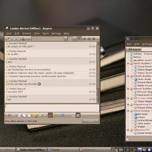Viewport: 152px width, 152px height.
Task: Click the copy documents icon
Action: coord(24,116)
